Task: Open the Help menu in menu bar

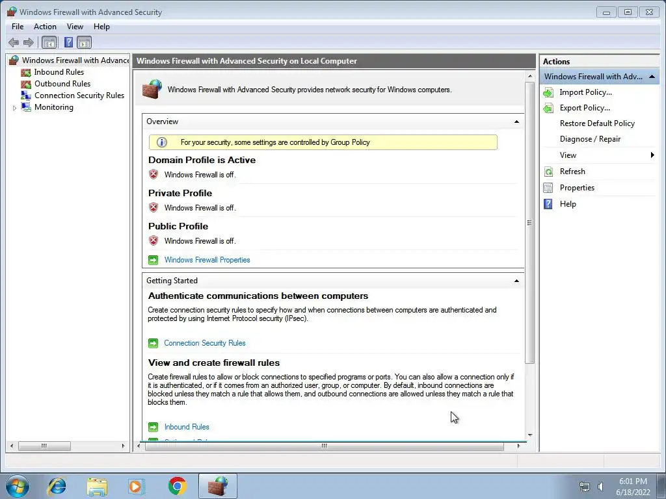Action: (101, 27)
